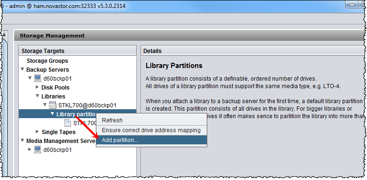Collapse the Libraries node
367x180 pixels.
click(x=38, y=96)
